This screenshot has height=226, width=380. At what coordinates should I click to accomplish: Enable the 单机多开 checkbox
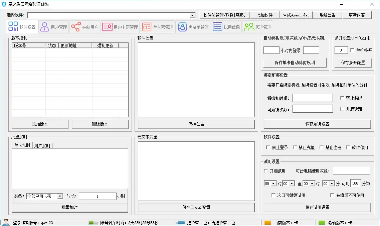(352, 50)
